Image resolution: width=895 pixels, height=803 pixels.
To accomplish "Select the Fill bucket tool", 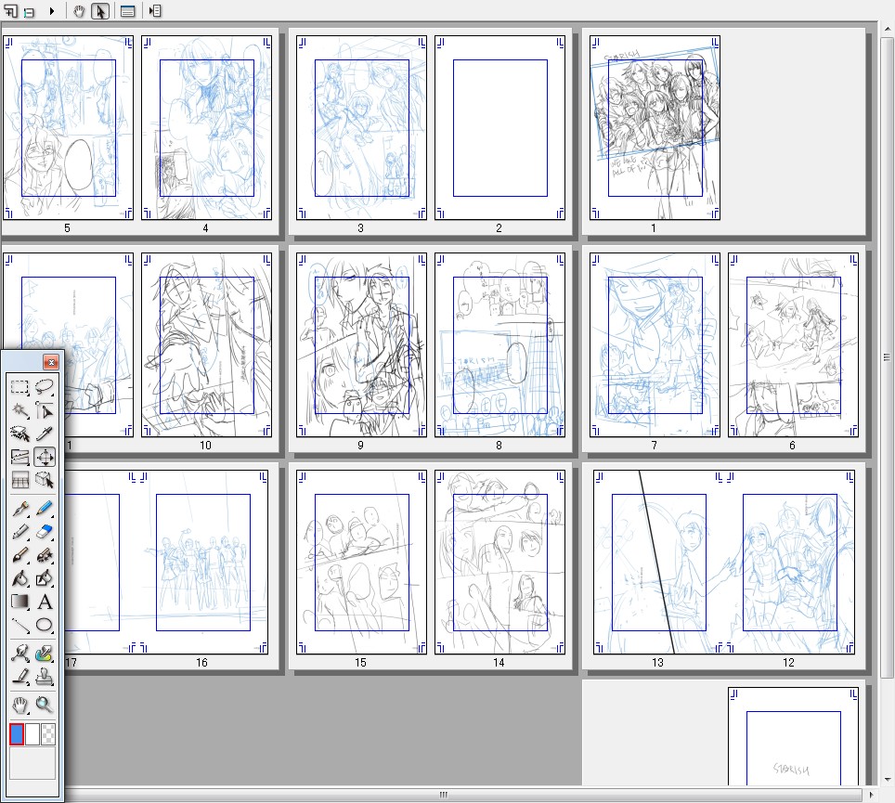I will point(20,578).
